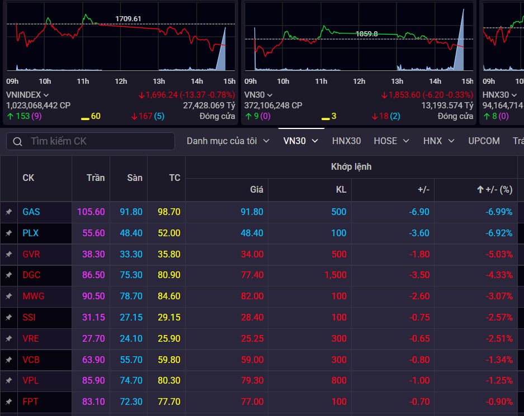Pin the FPT stock row
The width and height of the screenshot is (524, 416).
(8, 401)
